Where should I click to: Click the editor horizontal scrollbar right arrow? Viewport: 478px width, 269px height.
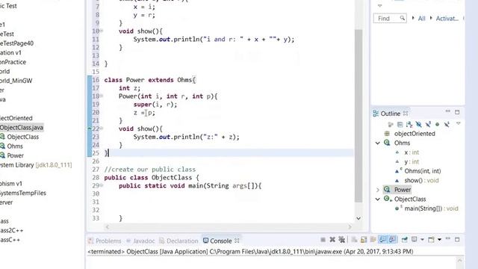pos(350,227)
